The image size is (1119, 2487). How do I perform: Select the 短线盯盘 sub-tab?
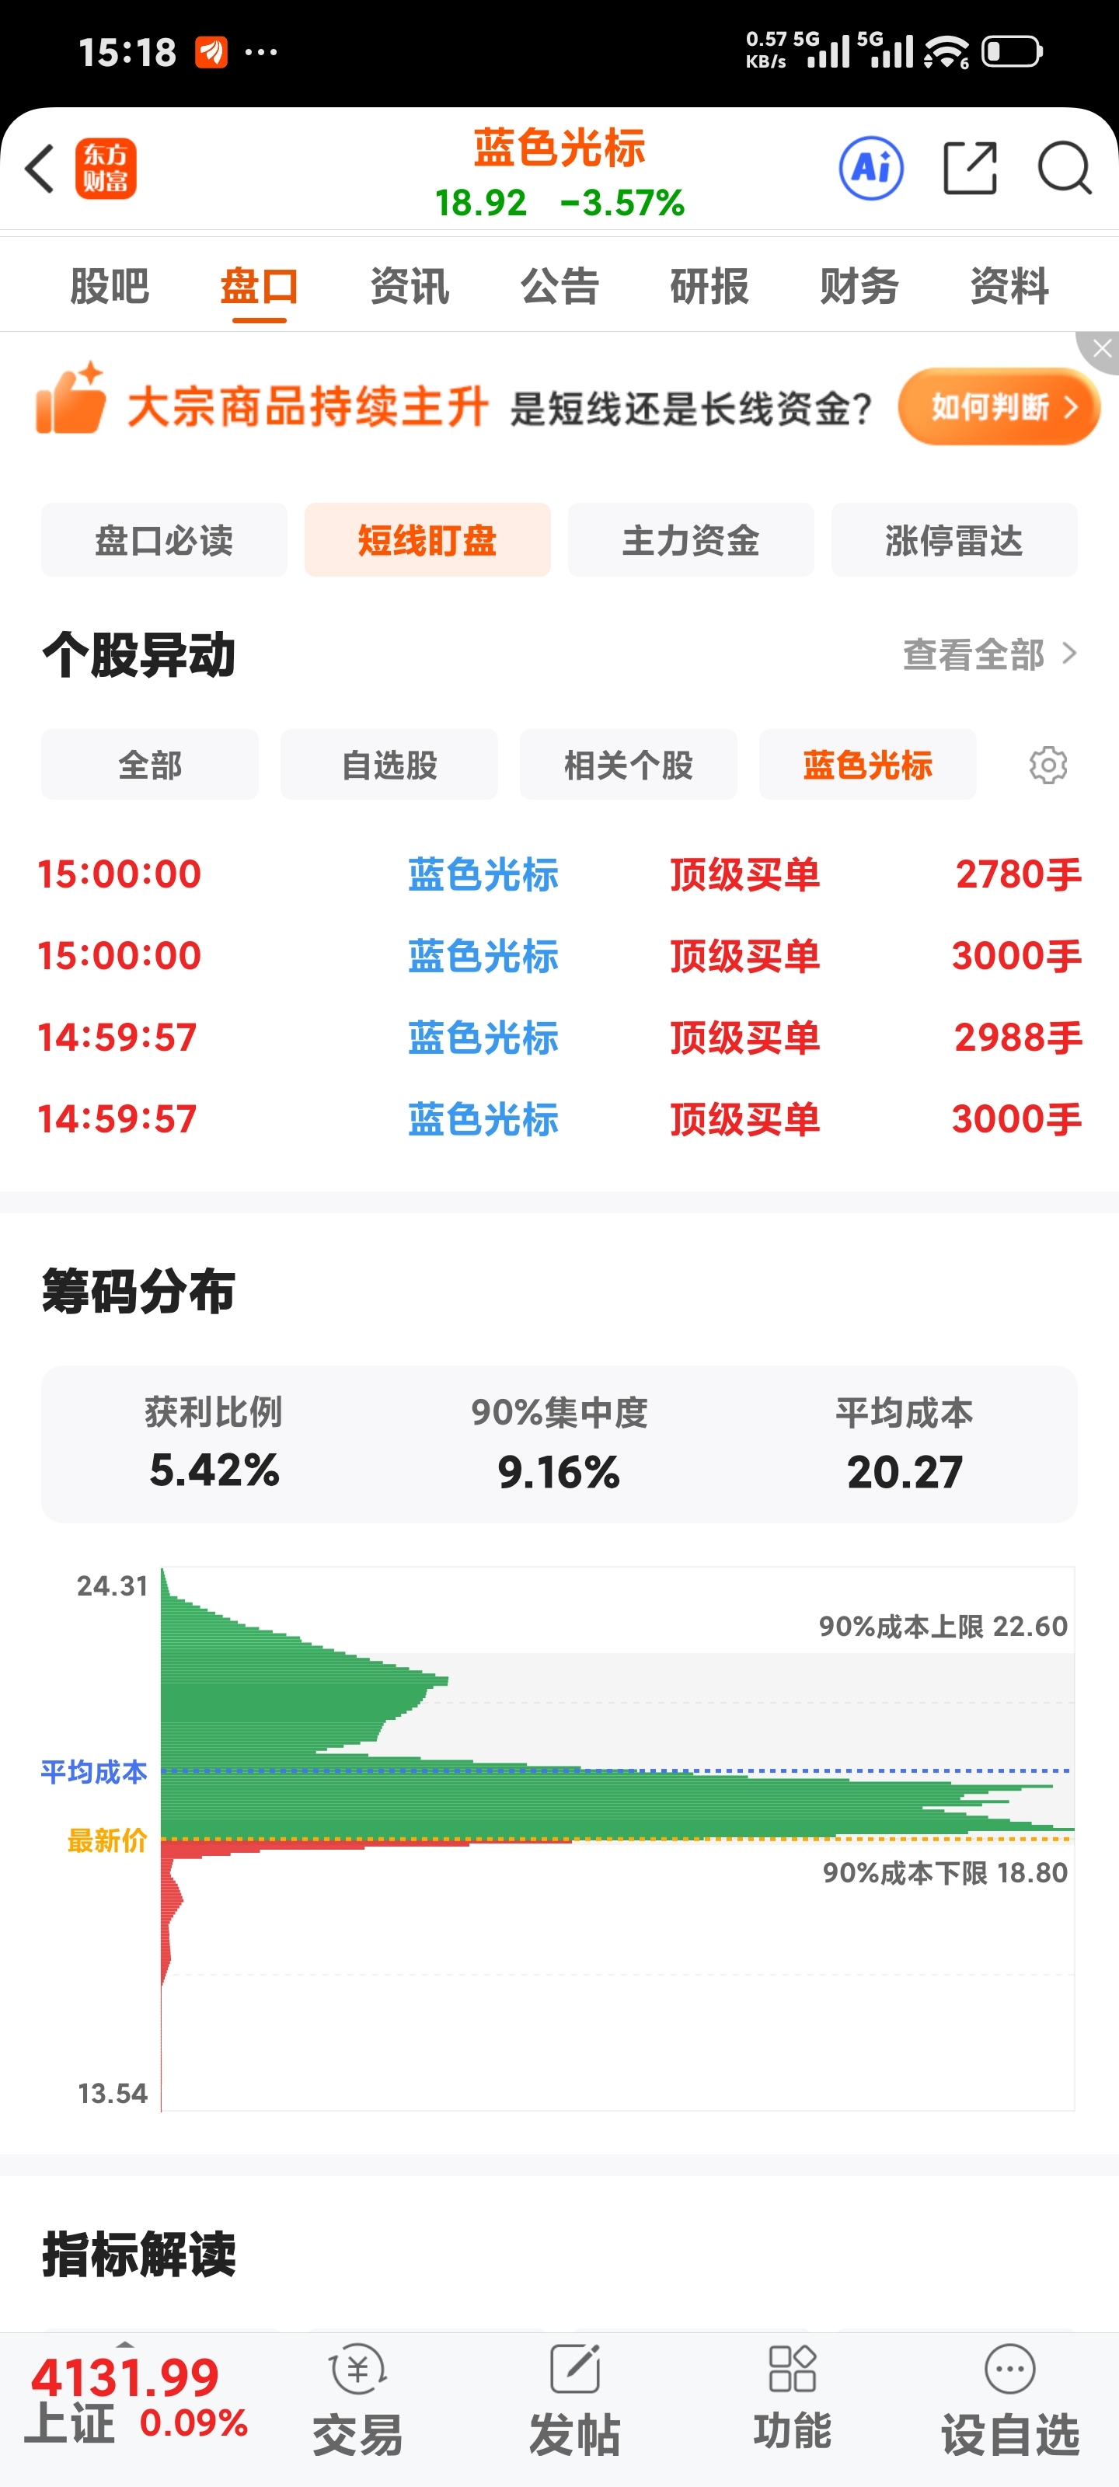[427, 539]
